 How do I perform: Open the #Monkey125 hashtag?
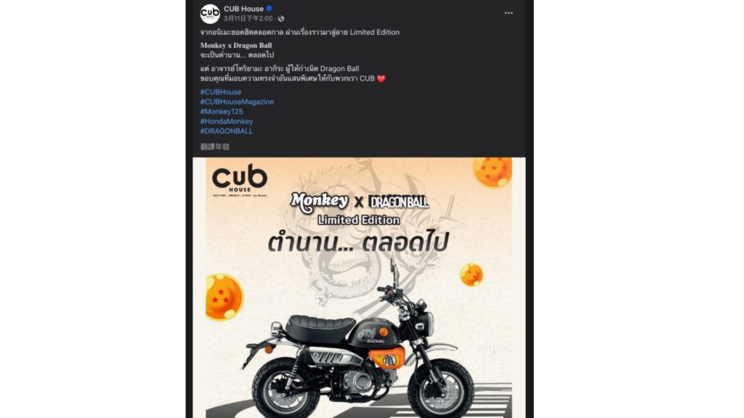(222, 111)
